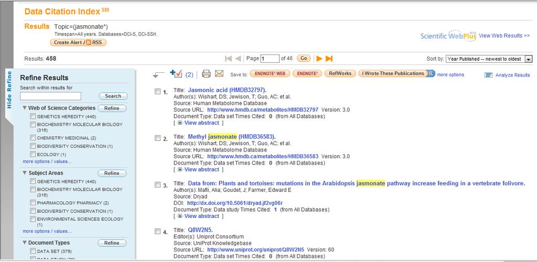537x262 pixels.
Task: Open Data from: Plants and tortoises title link
Action: 357,183
